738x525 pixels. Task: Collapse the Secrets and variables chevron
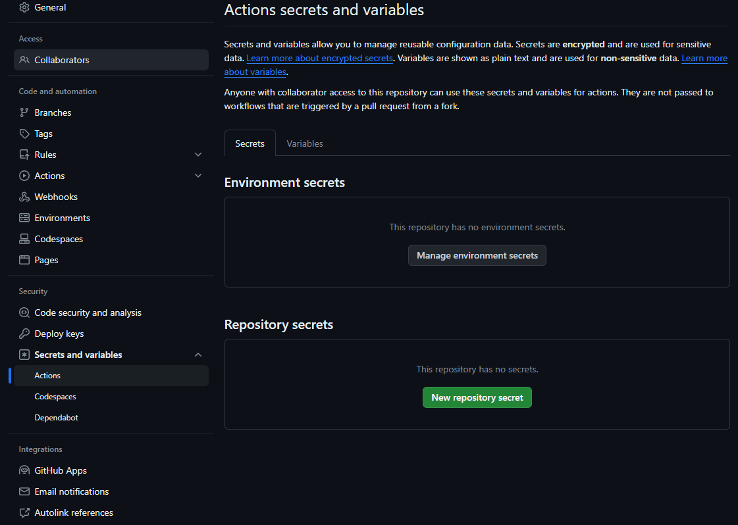198,355
